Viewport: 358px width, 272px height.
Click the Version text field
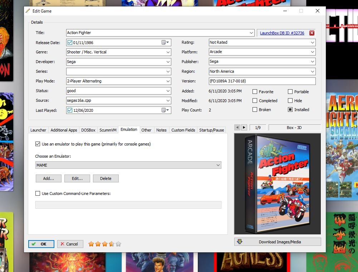(x=262, y=81)
